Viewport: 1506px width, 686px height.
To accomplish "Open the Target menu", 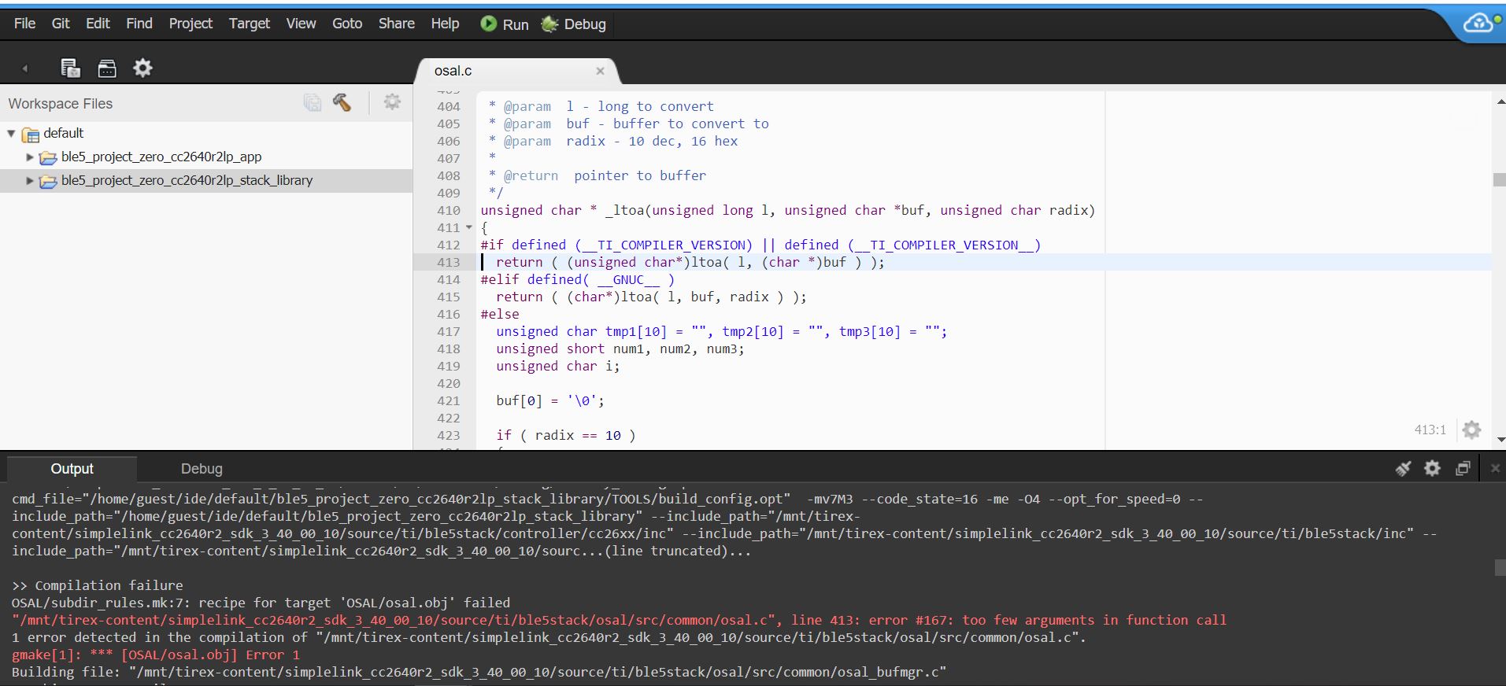I will click(x=249, y=24).
